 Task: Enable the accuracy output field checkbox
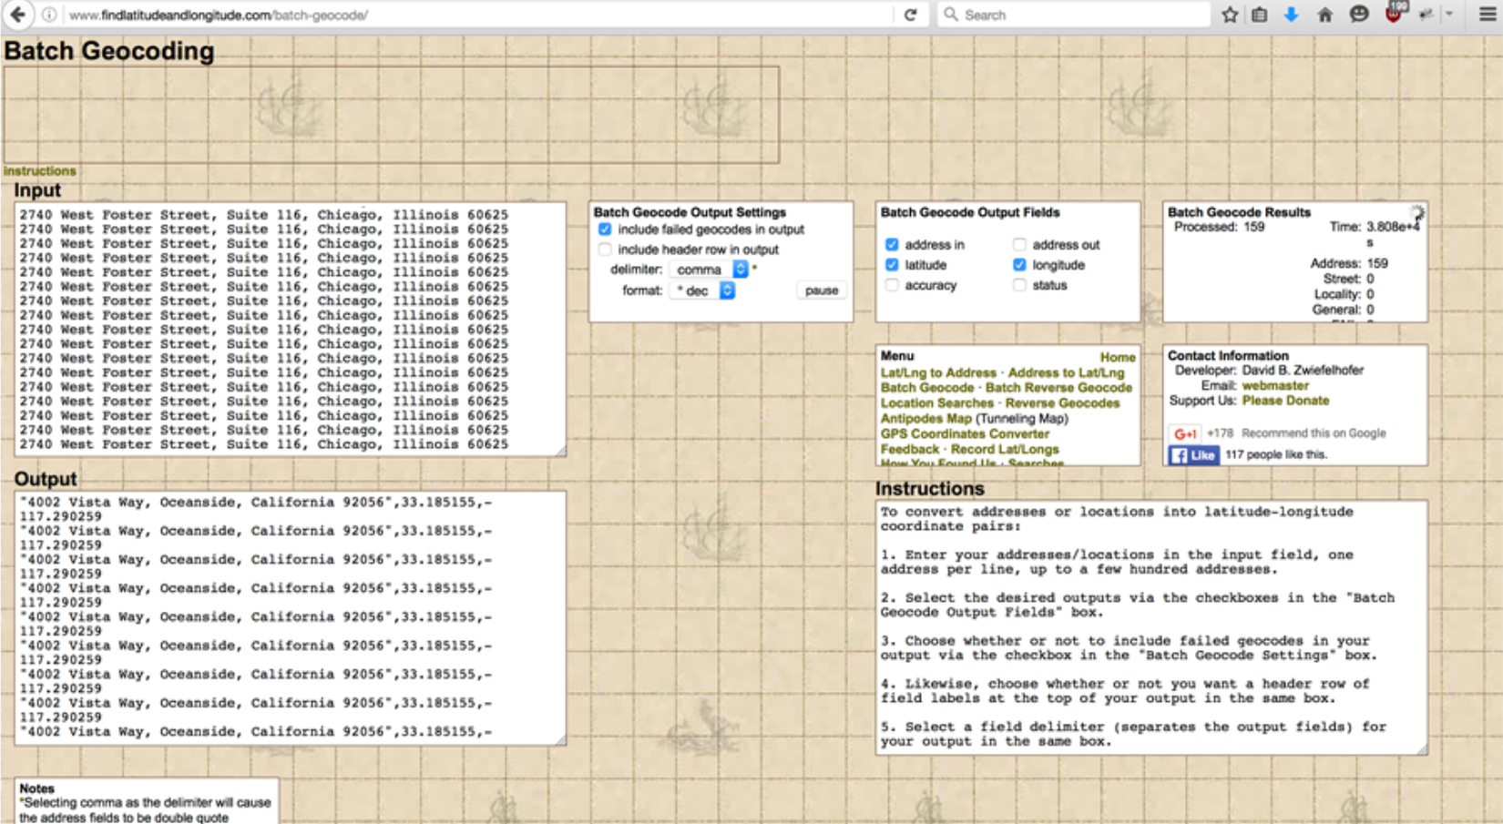(892, 286)
